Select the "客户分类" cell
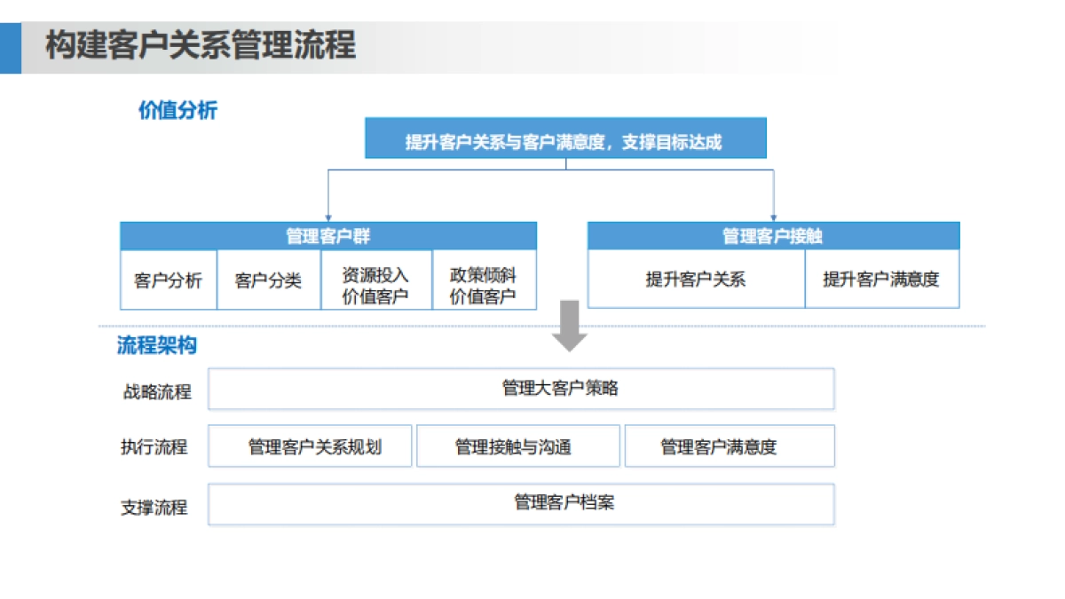 (x=268, y=280)
